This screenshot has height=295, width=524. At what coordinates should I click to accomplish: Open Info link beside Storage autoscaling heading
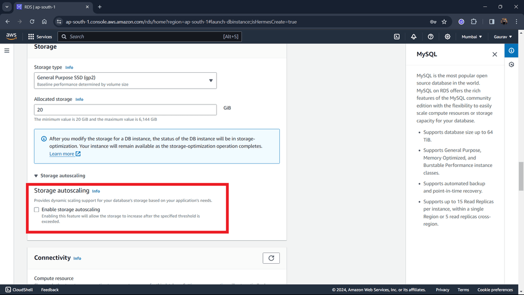click(96, 191)
